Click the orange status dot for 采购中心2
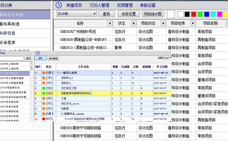228x141 pixels. (x=44, y=78)
